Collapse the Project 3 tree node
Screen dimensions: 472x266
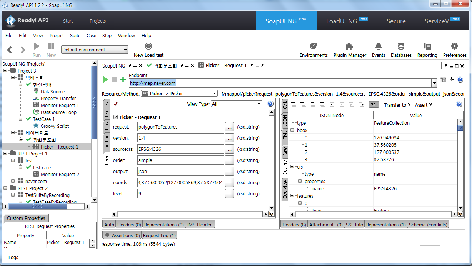(x=5, y=71)
